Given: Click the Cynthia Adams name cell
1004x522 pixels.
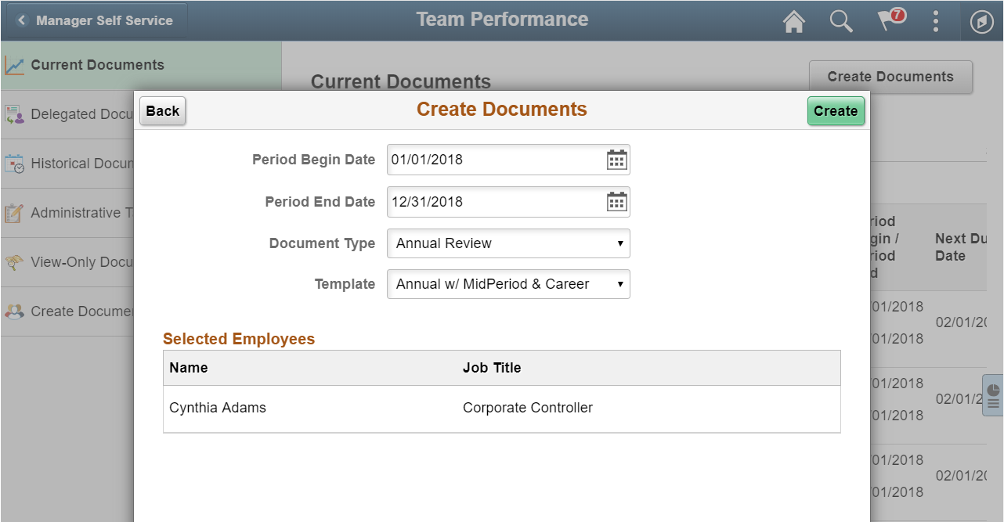Looking at the screenshot, I should coord(218,408).
